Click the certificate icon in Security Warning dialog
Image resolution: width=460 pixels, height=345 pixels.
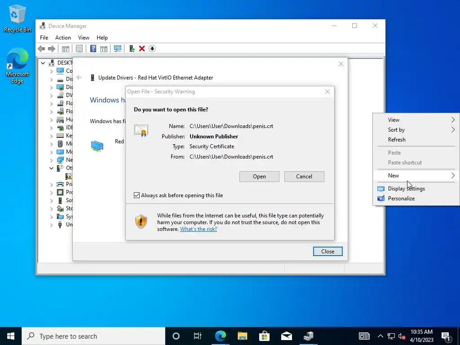coord(141,131)
